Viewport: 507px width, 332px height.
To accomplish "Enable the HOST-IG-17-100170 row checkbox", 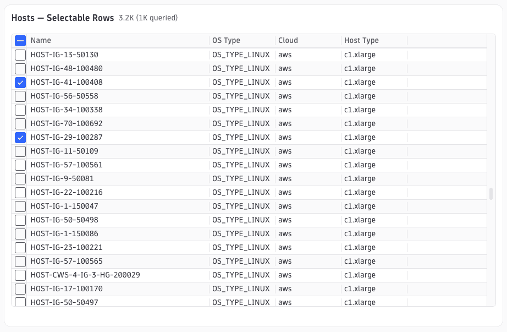I will click(x=20, y=289).
